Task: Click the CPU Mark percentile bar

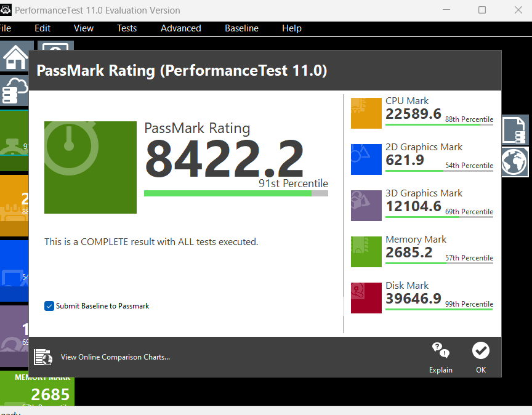Action: [439, 124]
